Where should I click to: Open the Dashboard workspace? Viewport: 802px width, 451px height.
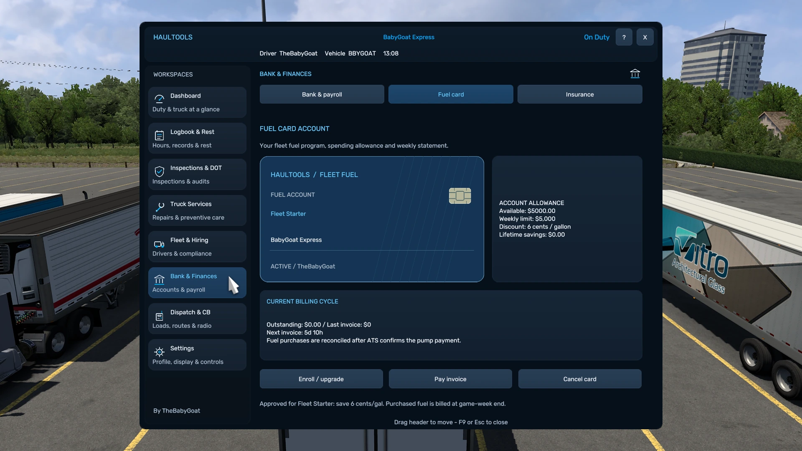(197, 102)
